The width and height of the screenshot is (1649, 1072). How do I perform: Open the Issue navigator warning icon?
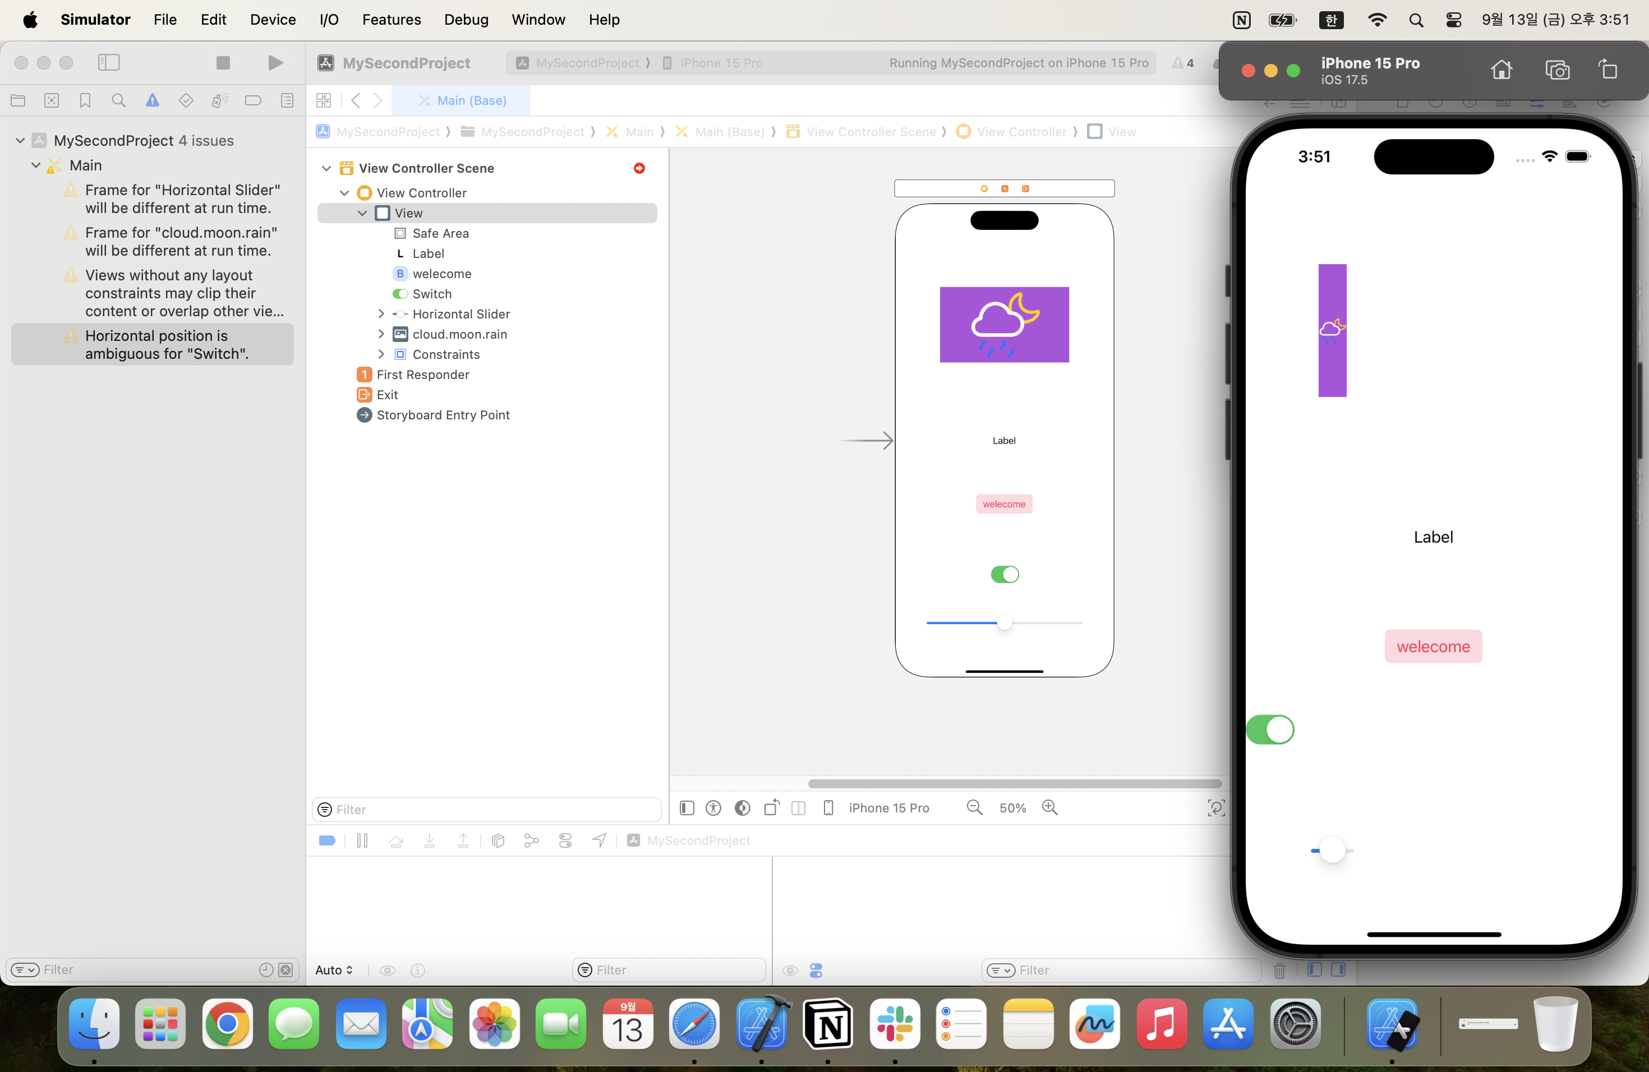click(x=153, y=100)
